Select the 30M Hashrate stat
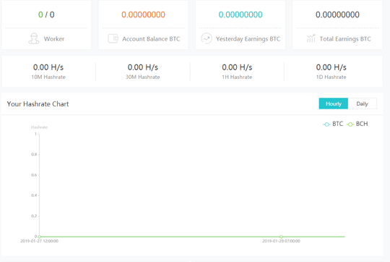The width and height of the screenshot is (390, 262). (143, 72)
